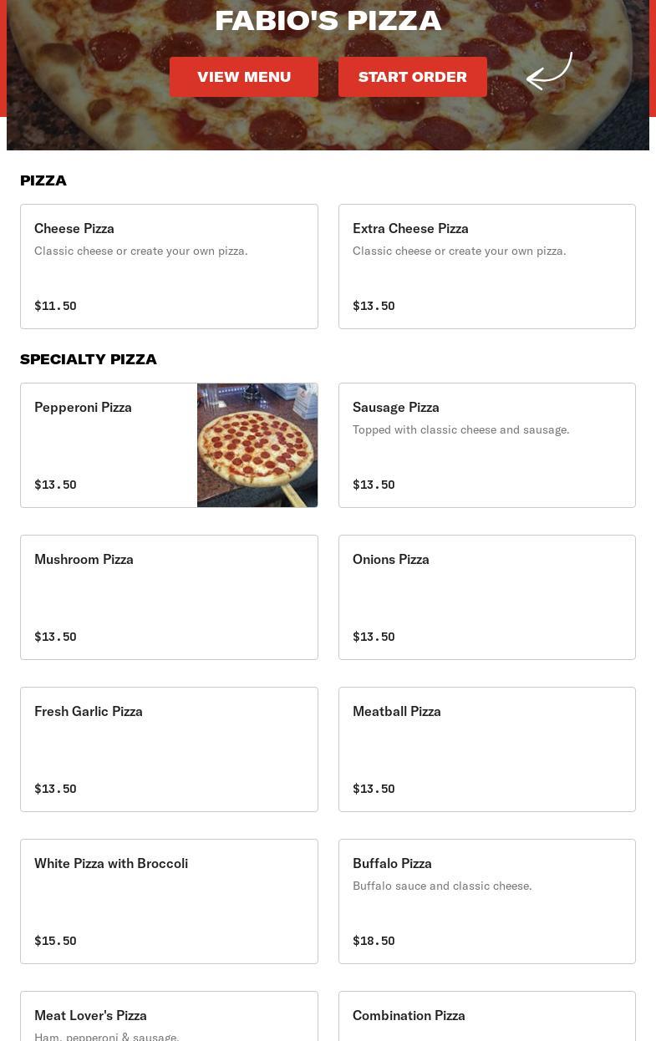The image size is (656, 1041).
Task: Click the curved arrow pointing at Start Order
Action: point(549,72)
